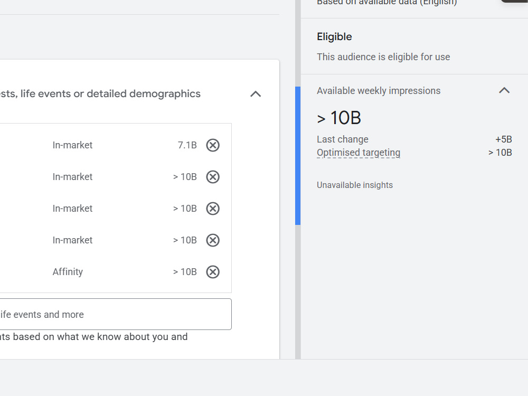This screenshot has height=396, width=528.
Task: Collapse Available weekly impressions panel
Action: coord(504,90)
